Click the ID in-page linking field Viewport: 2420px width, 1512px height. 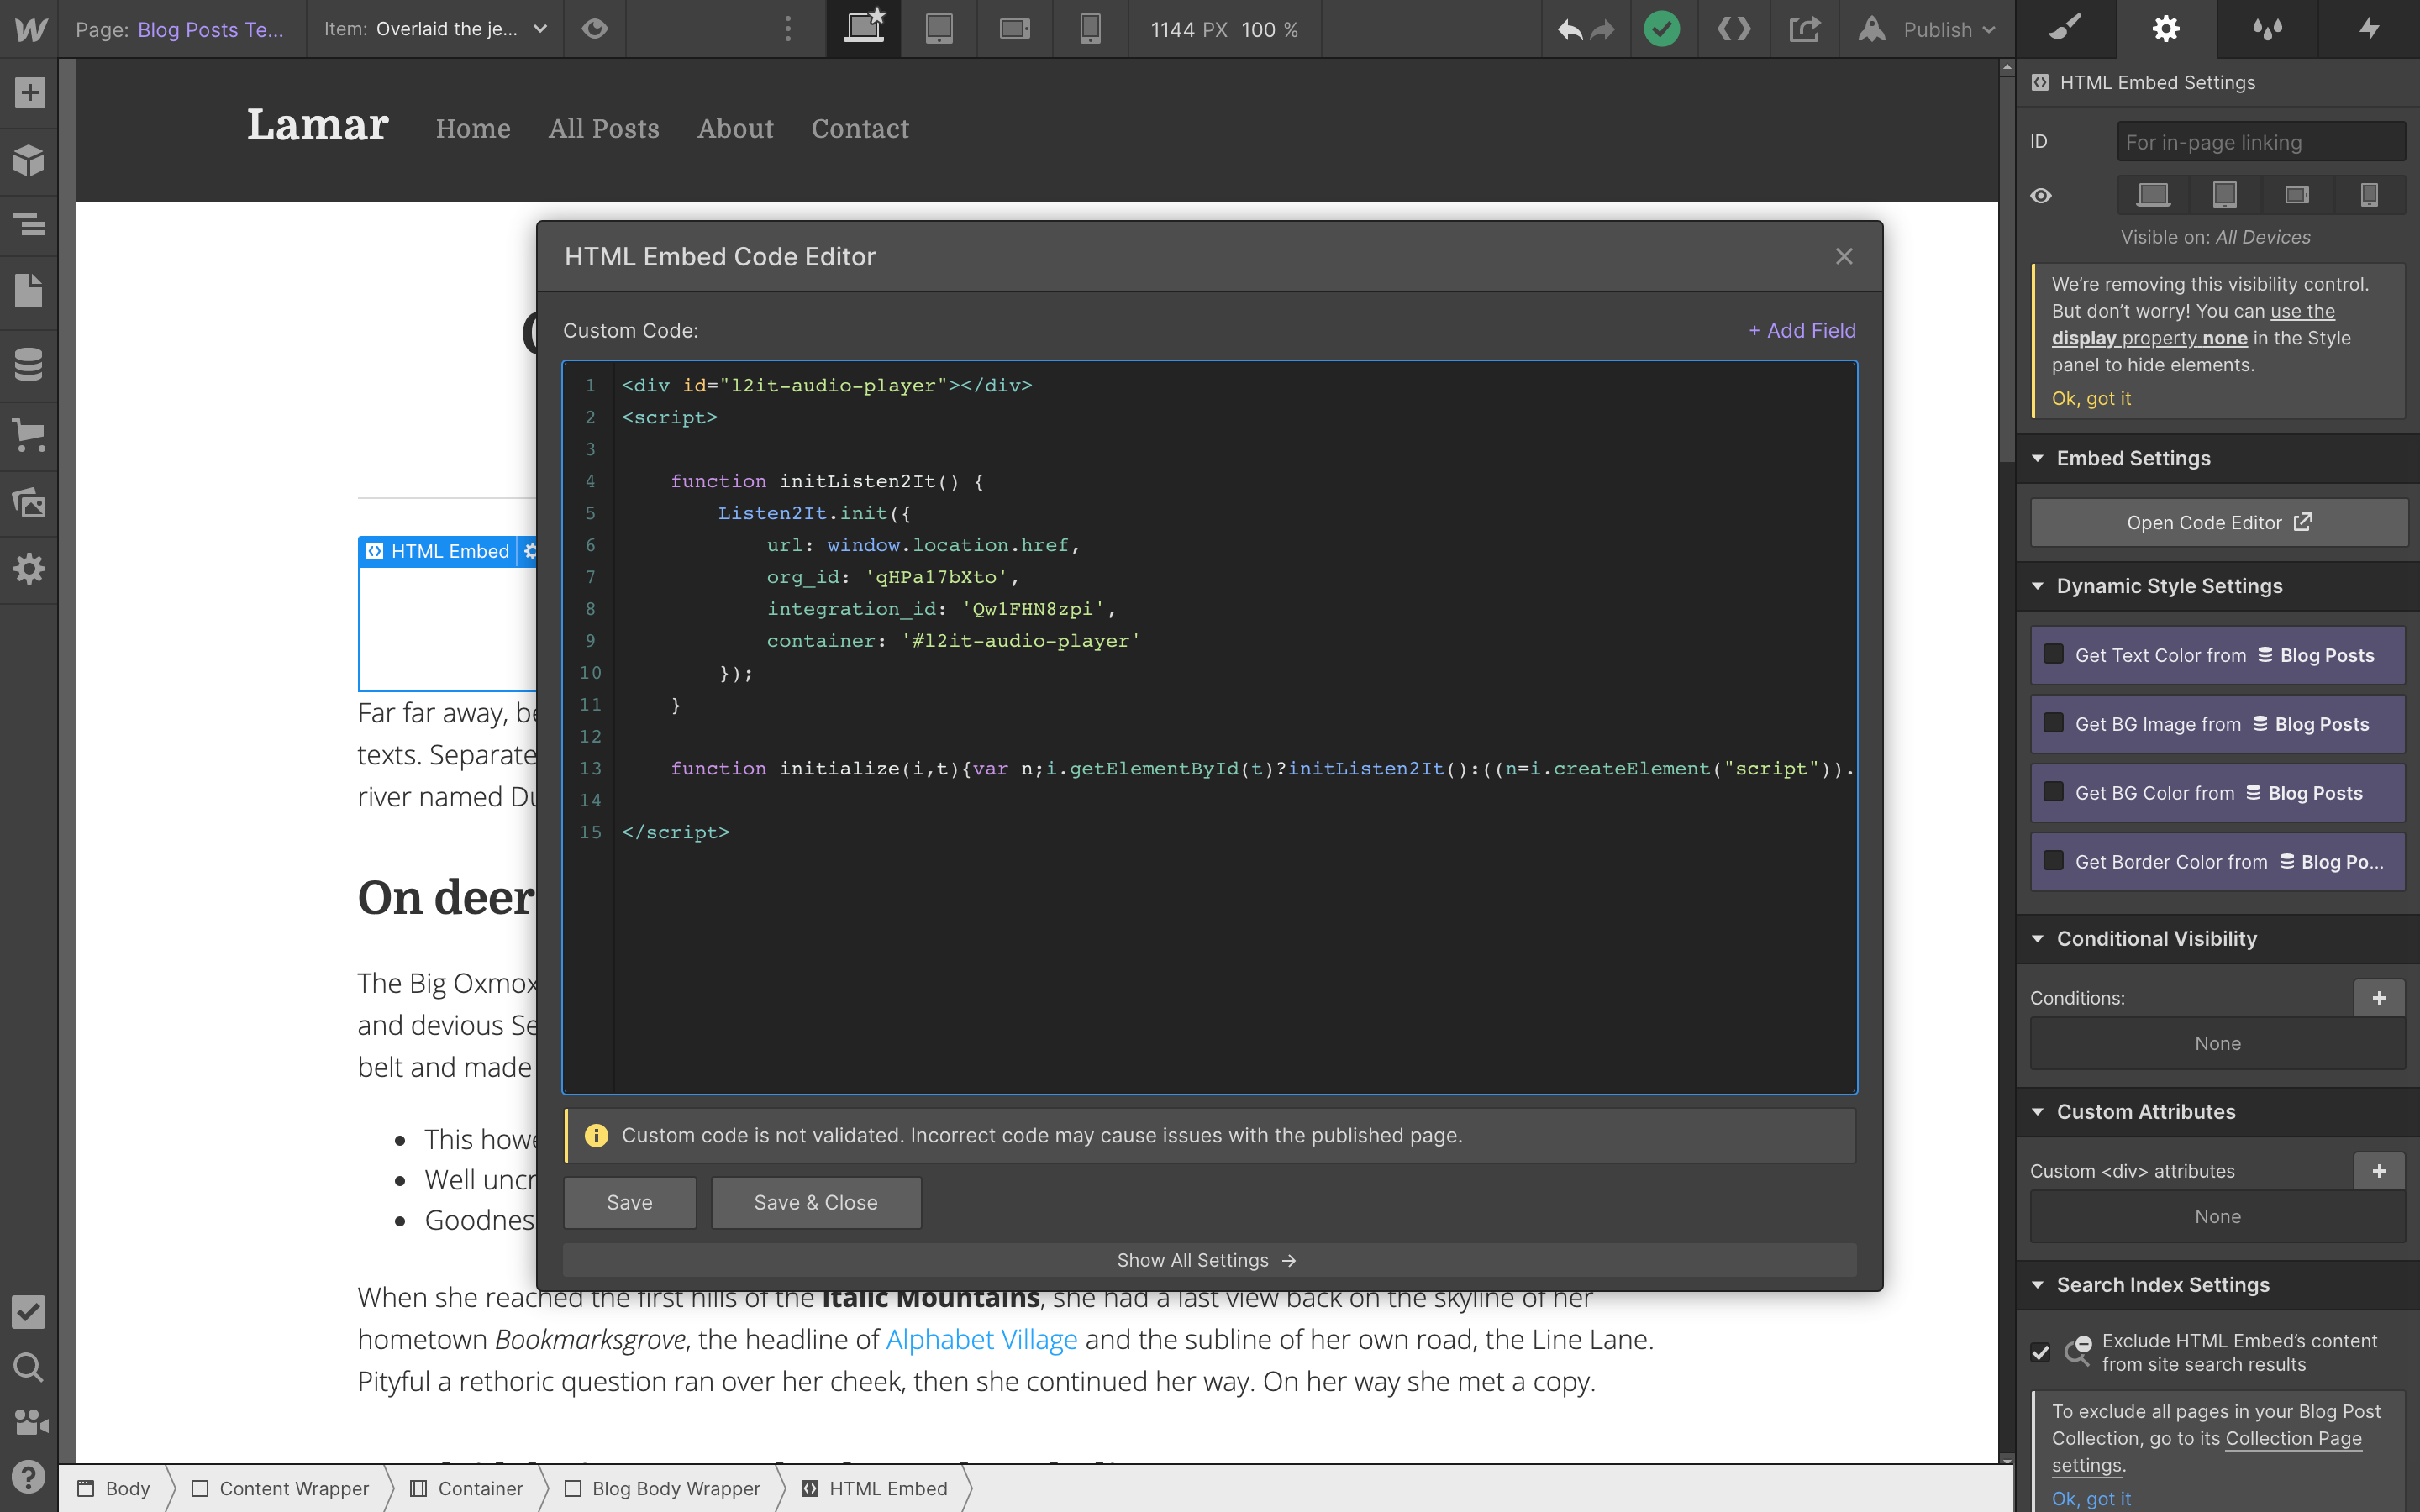pyautogui.click(x=2261, y=142)
